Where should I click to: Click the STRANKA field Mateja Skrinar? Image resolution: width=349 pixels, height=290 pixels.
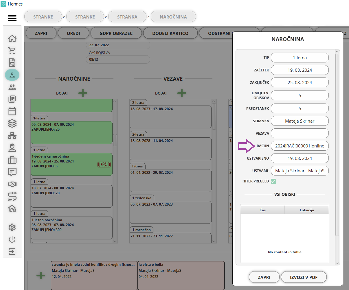click(300, 121)
